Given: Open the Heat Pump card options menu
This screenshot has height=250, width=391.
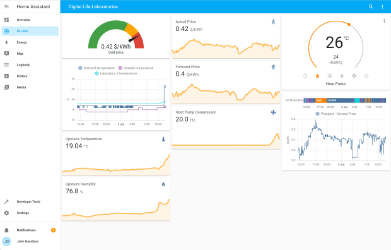Looking at the screenshot, I should click(384, 21).
